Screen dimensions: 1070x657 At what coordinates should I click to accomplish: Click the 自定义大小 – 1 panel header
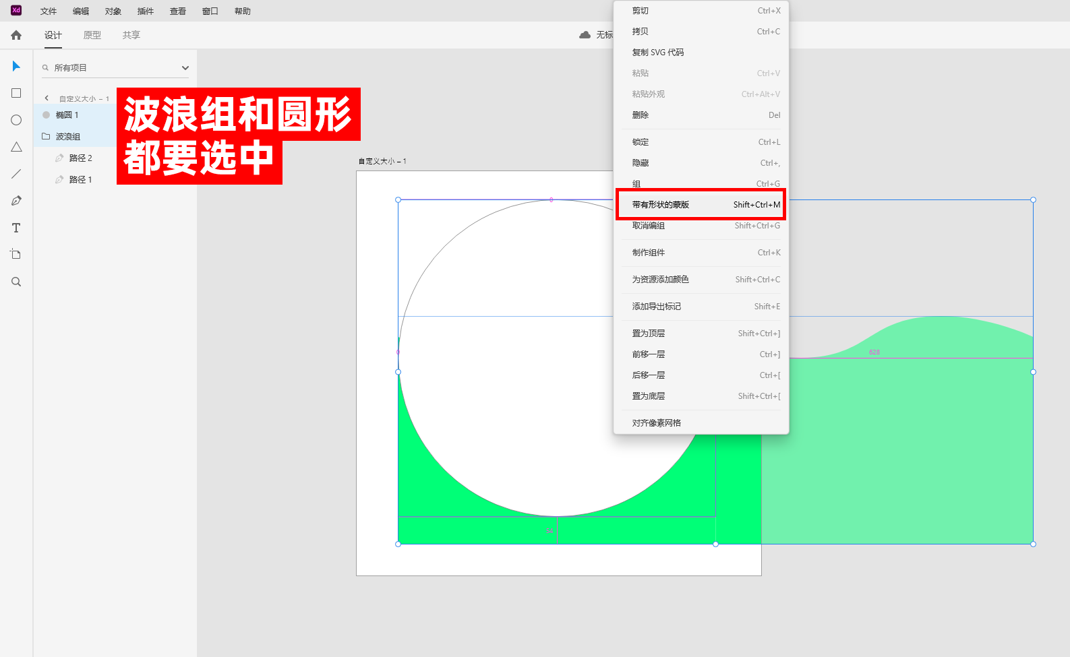[84, 98]
